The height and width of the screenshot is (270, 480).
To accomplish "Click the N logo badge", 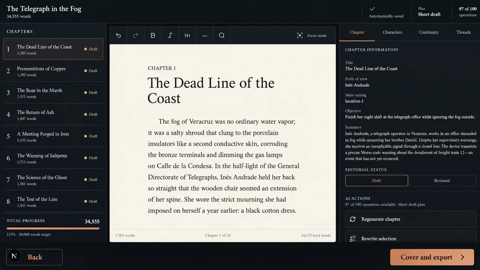I will coord(14,256).
